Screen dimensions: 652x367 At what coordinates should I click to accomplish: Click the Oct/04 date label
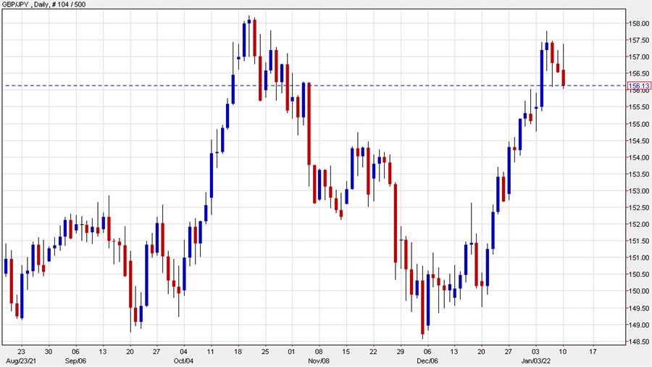click(x=183, y=360)
